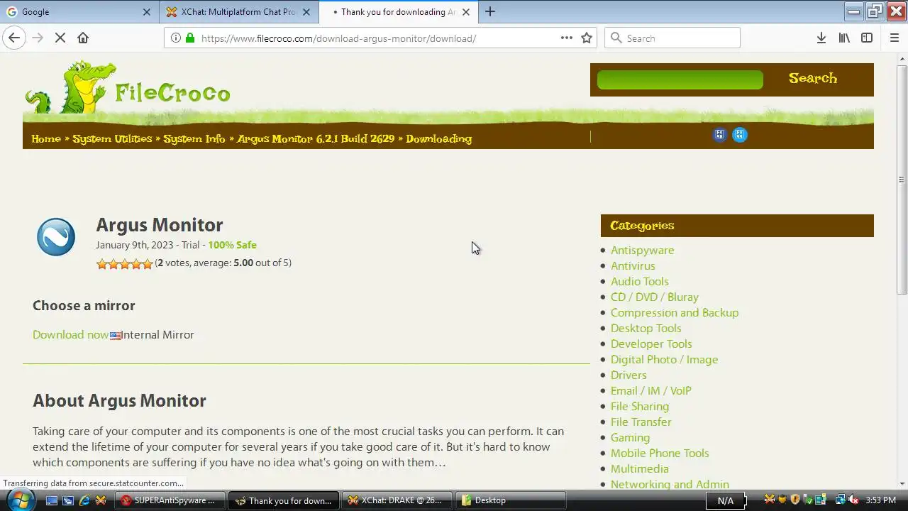The image size is (908, 511).
Task: Select the Thank you for downloading tab
Action: tap(397, 12)
